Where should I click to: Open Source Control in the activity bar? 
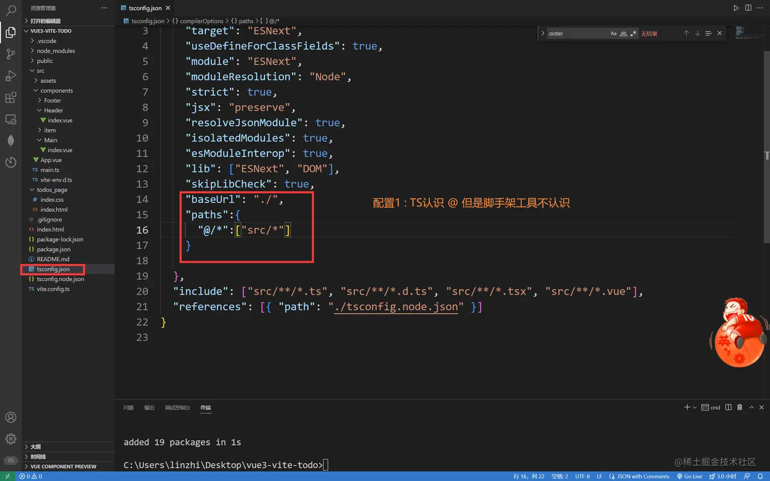click(x=11, y=53)
